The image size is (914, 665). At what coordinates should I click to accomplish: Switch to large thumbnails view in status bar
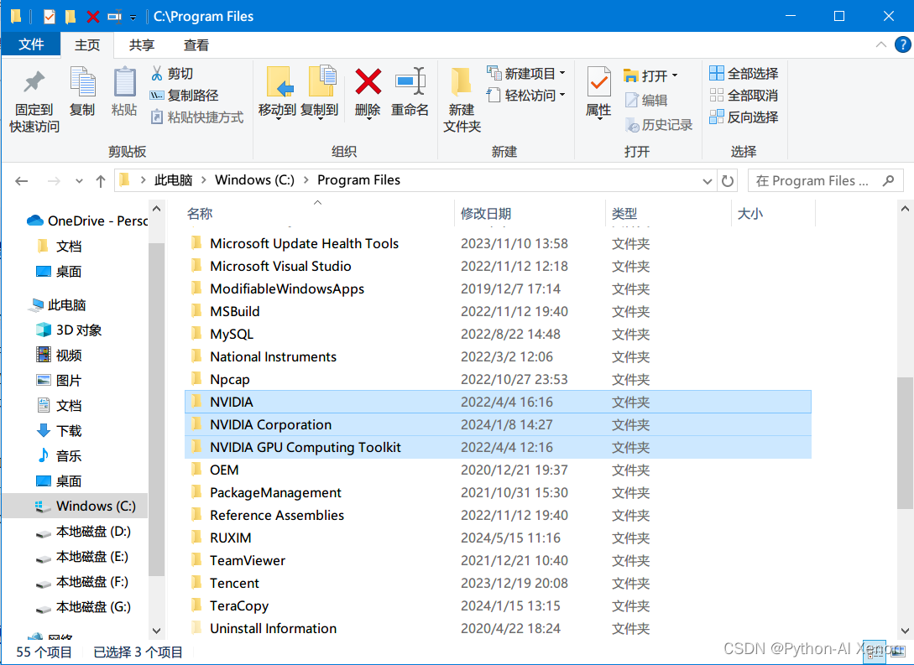[899, 652]
